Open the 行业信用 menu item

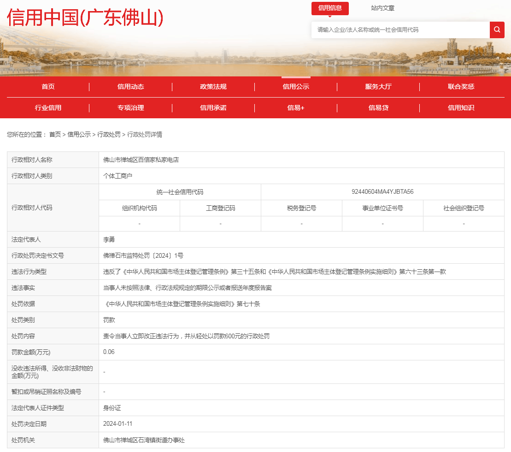point(48,108)
